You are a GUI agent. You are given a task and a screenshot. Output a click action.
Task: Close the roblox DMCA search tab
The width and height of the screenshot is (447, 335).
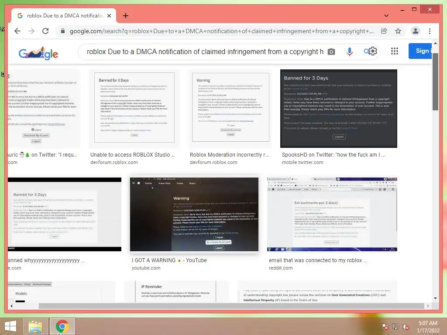[109, 16]
